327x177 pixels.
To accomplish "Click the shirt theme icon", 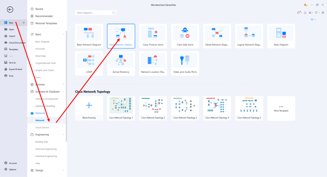I will [x=316, y=13].
